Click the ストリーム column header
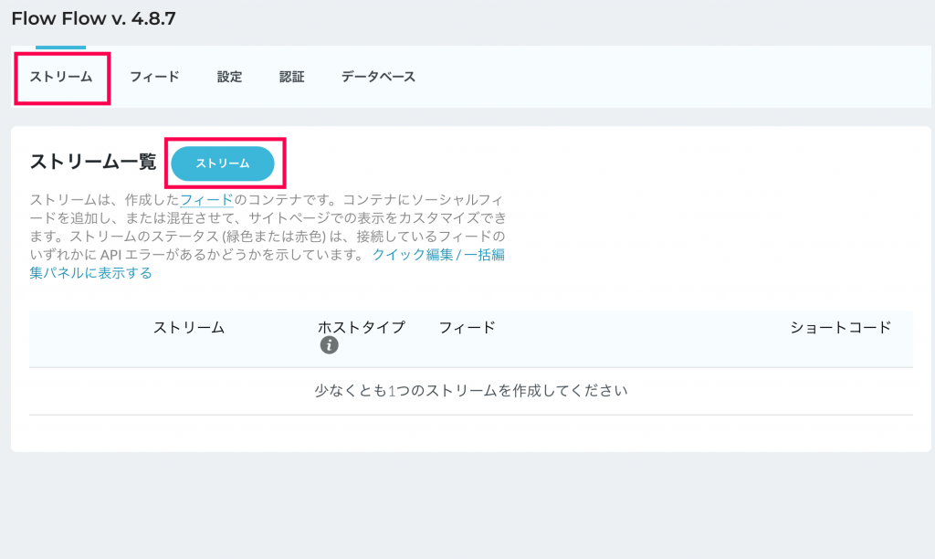 [x=189, y=328]
